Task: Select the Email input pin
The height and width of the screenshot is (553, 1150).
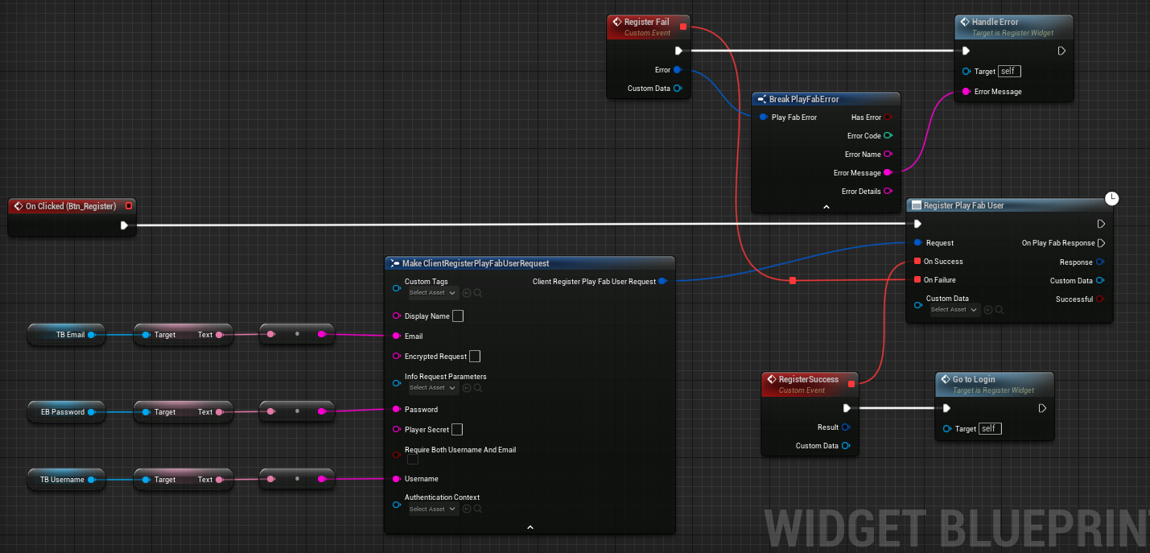Action: tap(396, 336)
